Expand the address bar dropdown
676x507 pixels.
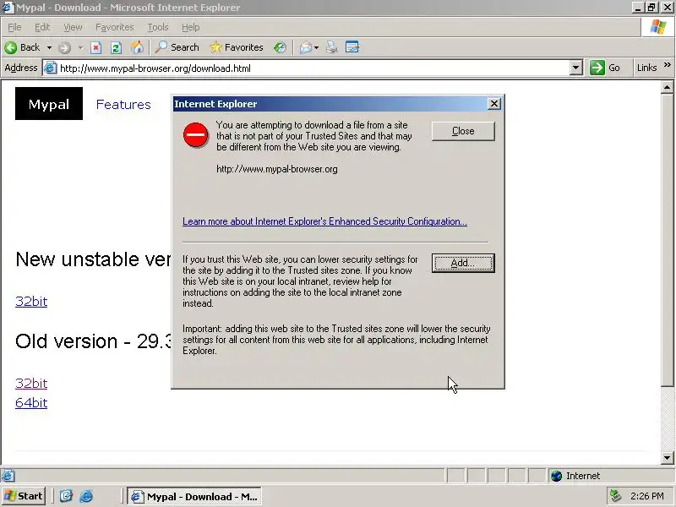(576, 68)
